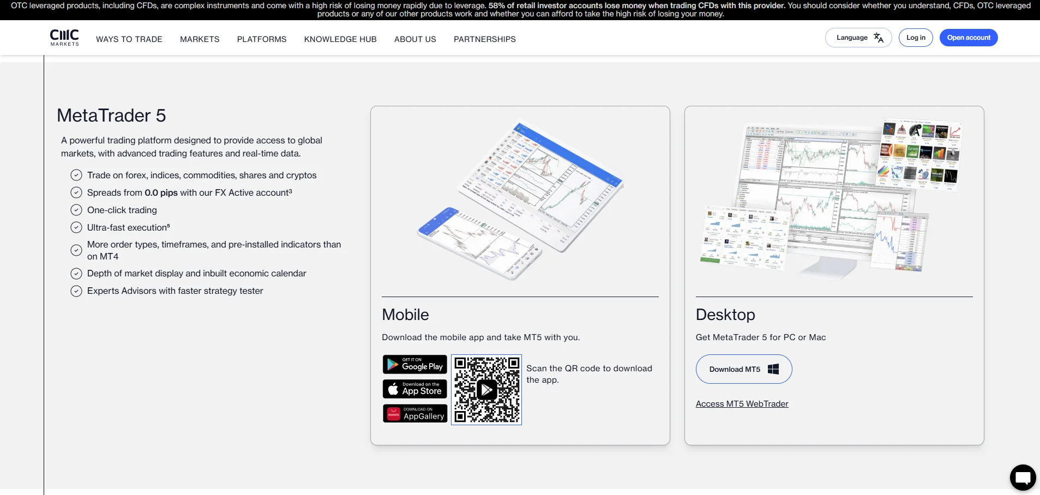This screenshot has height=495, width=1040.
Task: Click the Mobile card heading
Action: 405,315
